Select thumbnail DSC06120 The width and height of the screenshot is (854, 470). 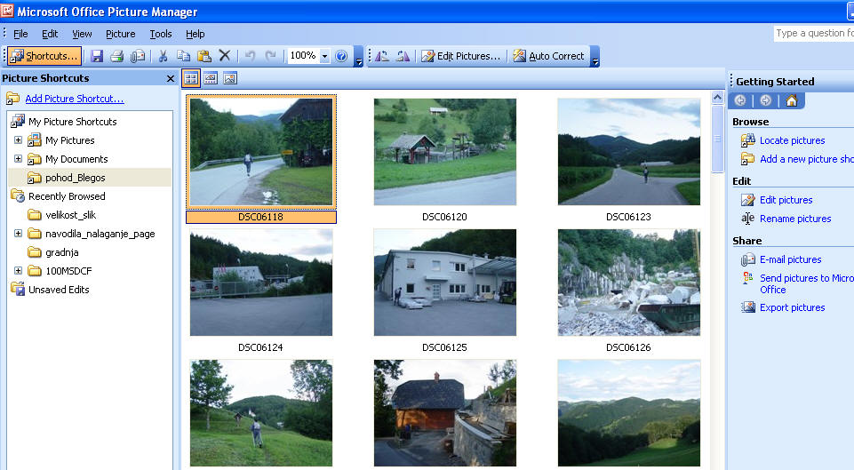point(445,152)
